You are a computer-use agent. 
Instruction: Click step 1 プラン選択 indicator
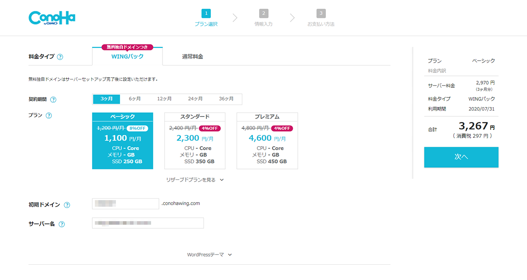click(x=206, y=18)
